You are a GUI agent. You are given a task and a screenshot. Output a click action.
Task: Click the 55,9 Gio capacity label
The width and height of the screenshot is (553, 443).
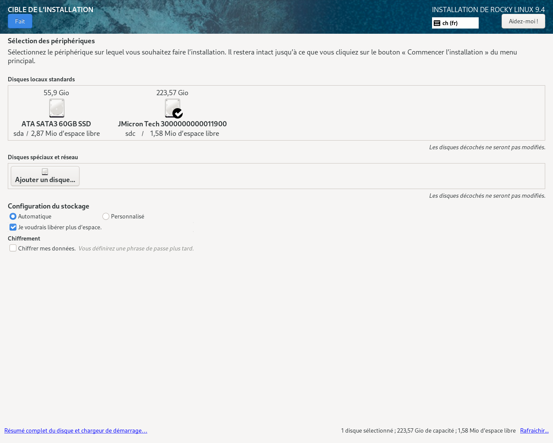tap(56, 93)
